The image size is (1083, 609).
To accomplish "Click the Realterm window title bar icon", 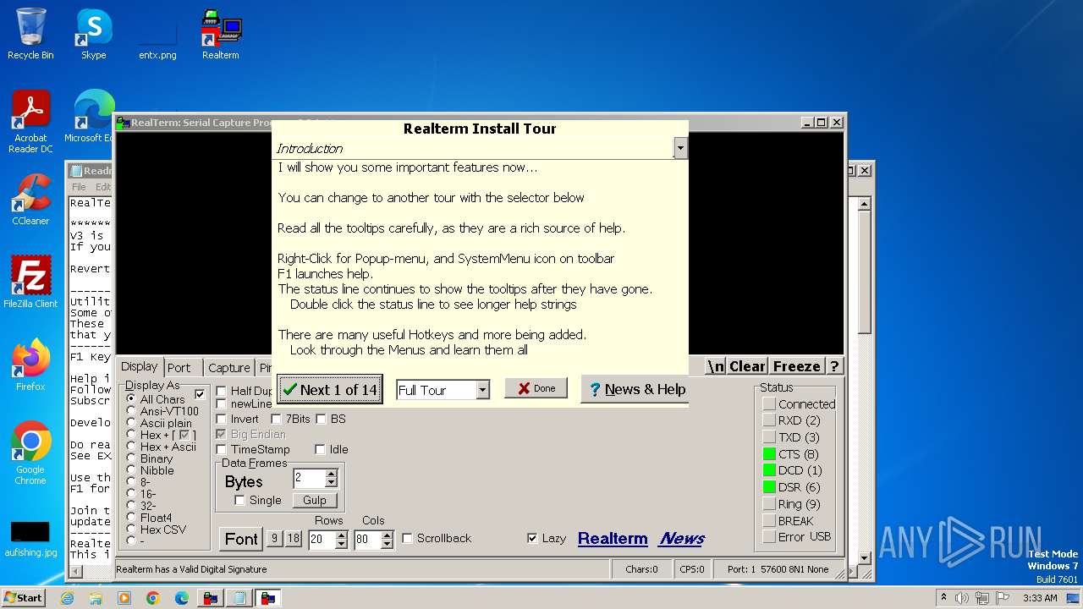I will click(x=124, y=123).
